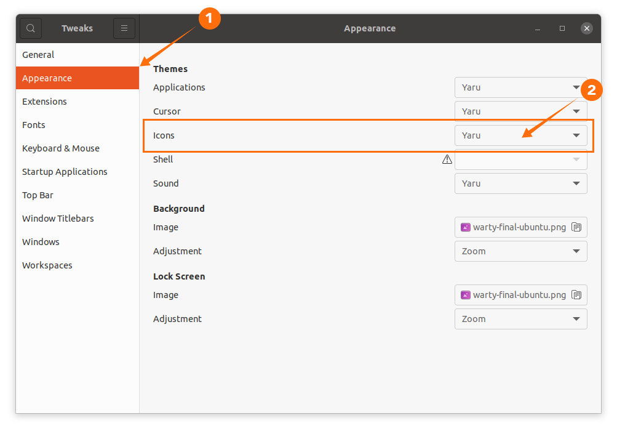617x431 pixels.
Task: Open the Fonts settings page
Action: pos(34,125)
